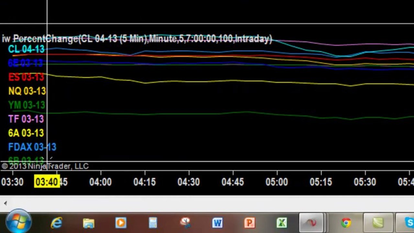Click the 03:30 time axis label
The image size is (414, 233).
[12, 182]
